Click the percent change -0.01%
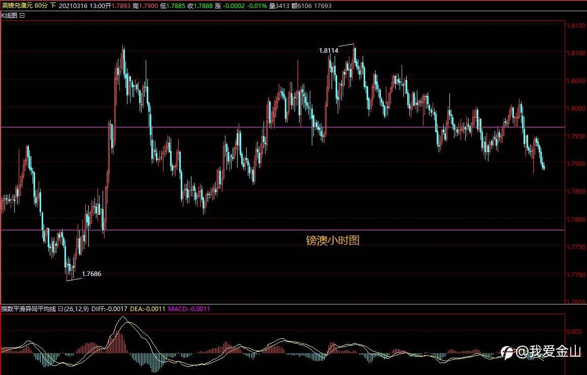The width and height of the screenshot is (587, 375). point(257,6)
